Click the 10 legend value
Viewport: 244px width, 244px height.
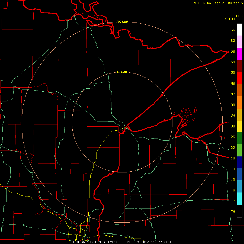(233, 179)
